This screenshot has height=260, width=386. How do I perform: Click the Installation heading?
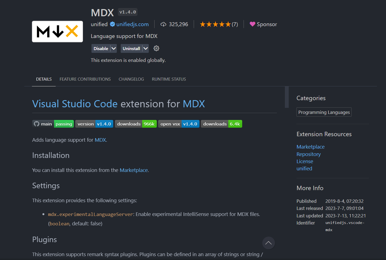point(51,155)
